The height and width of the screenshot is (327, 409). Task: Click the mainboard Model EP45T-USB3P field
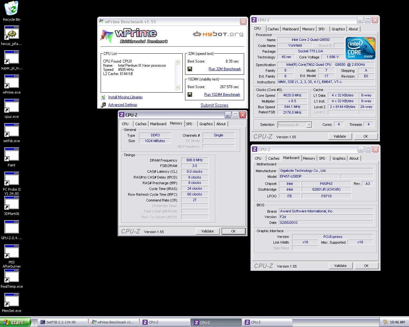[309, 176]
